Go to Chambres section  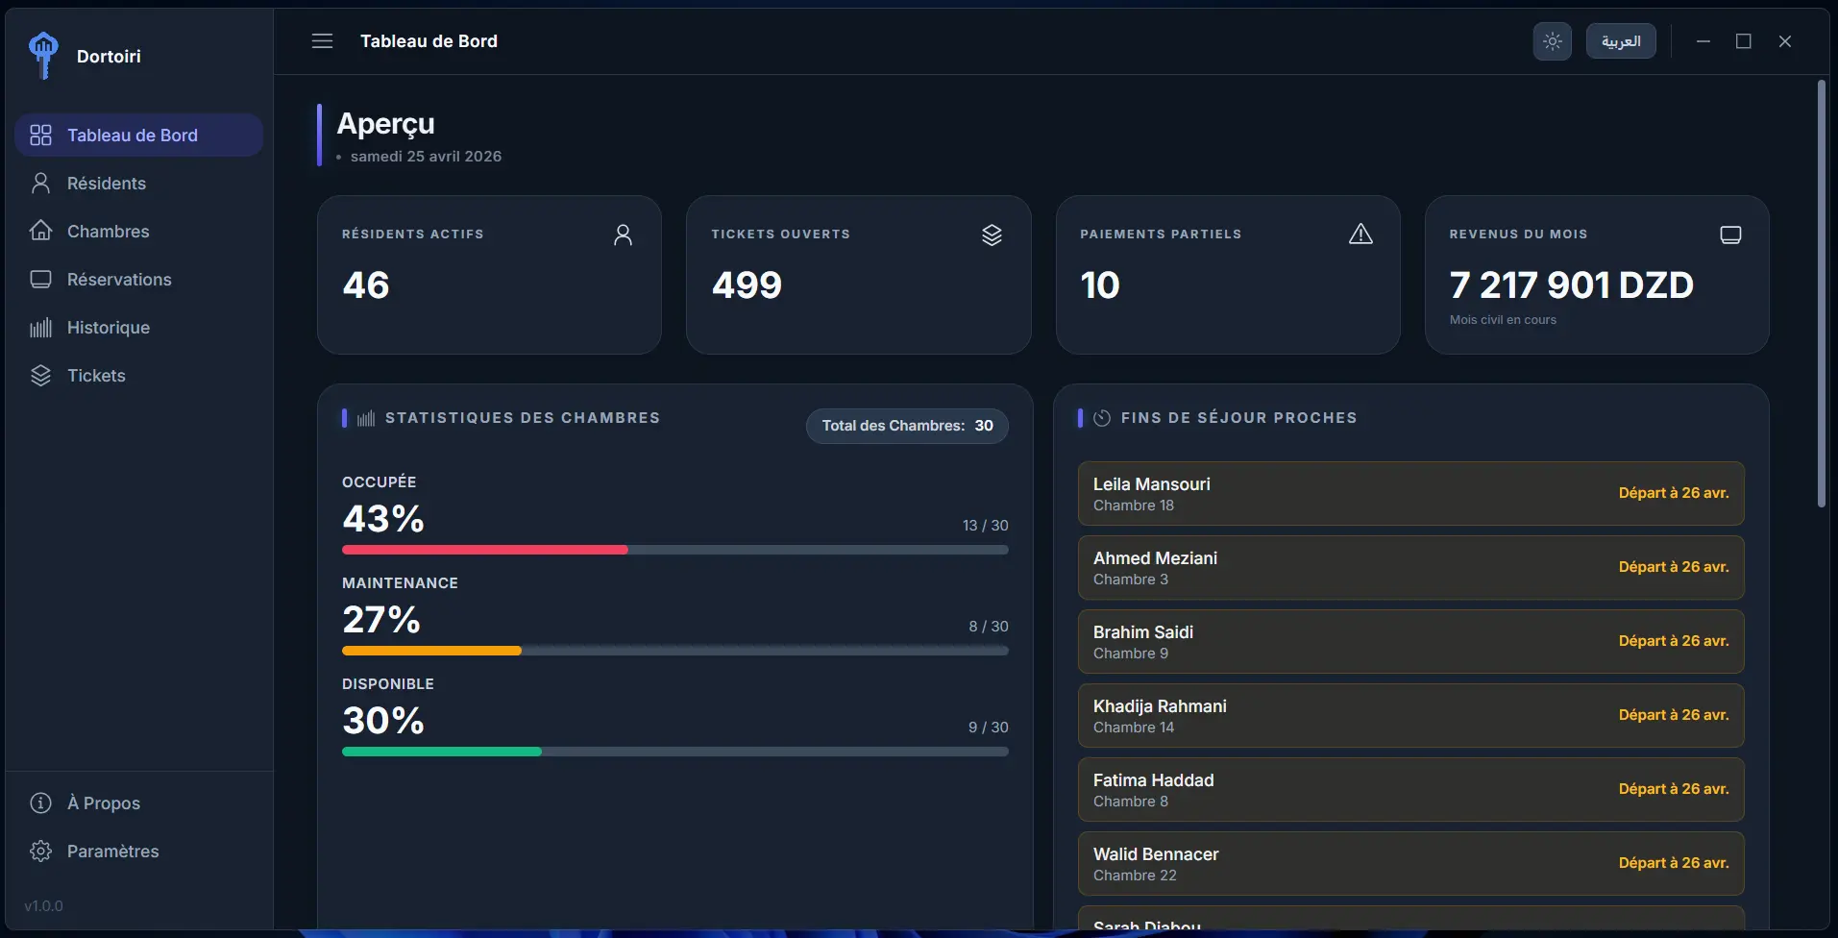point(108,232)
